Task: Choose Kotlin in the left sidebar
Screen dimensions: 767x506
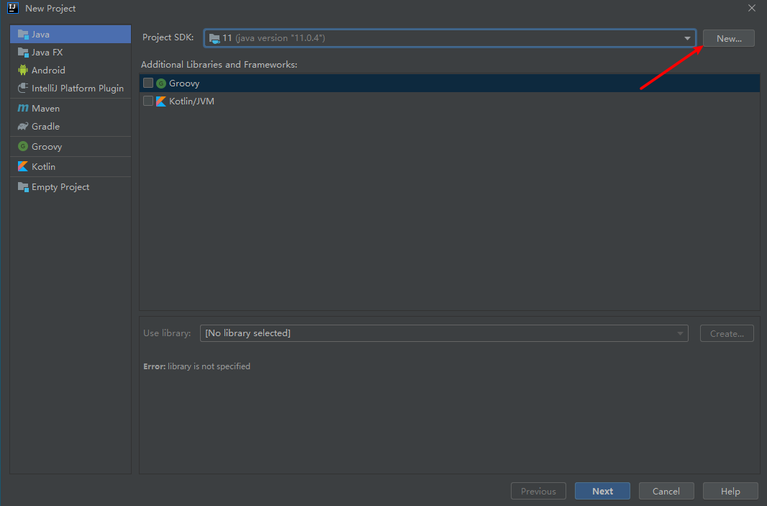Action: pyautogui.click(x=71, y=166)
